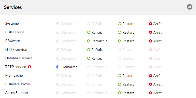Click the disabled Restart for TFTP service
Image resolution: width=196 pixels, height=98 pixels.
point(126,67)
